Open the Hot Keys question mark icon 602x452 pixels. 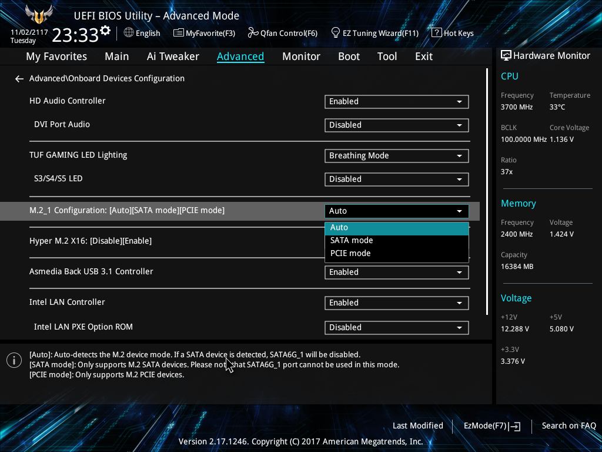point(437,33)
